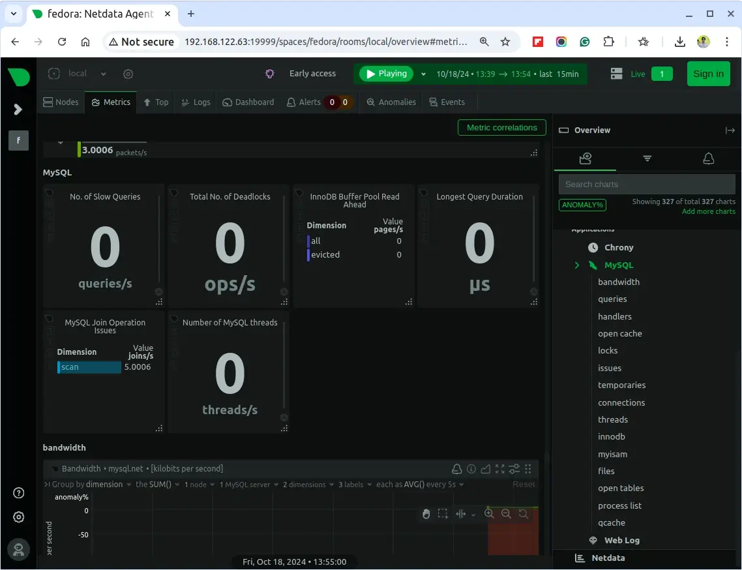Open the time range picker showing last 15min
Screen dimensions: 742x570
click(507, 74)
